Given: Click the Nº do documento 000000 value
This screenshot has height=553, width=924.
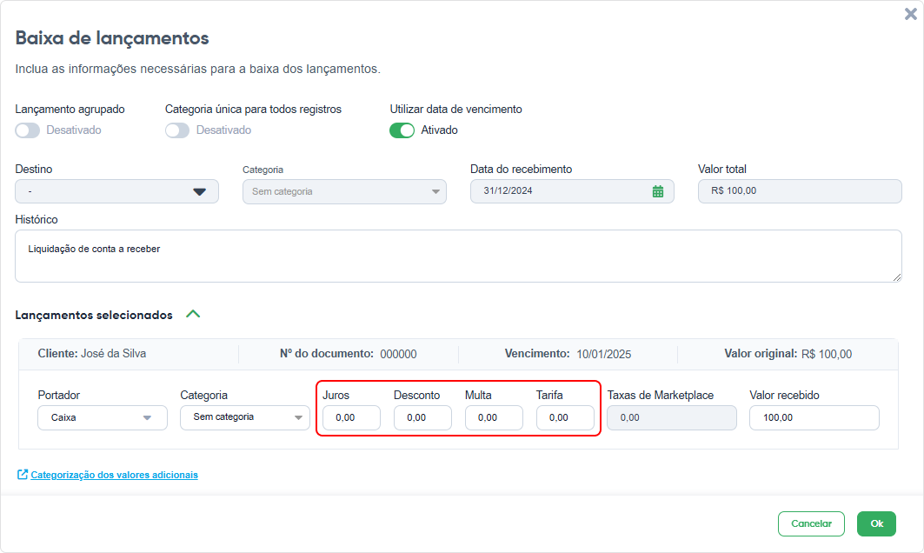Looking at the screenshot, I should click(398, 354).
